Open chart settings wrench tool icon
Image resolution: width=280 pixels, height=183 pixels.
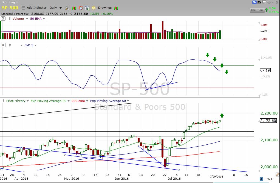67,8
